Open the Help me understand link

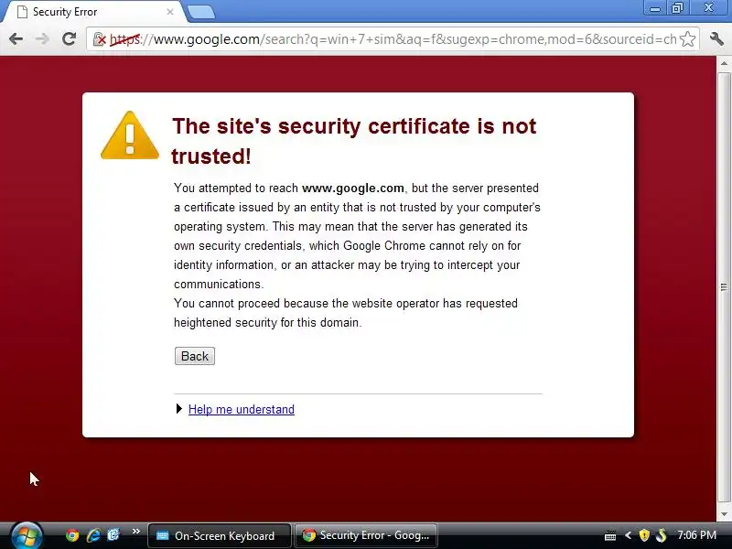242,409
